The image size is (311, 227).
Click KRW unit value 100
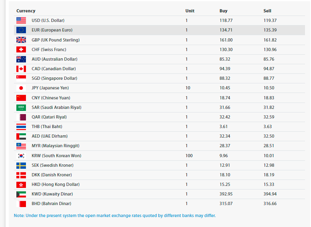[x=189, y=156]
